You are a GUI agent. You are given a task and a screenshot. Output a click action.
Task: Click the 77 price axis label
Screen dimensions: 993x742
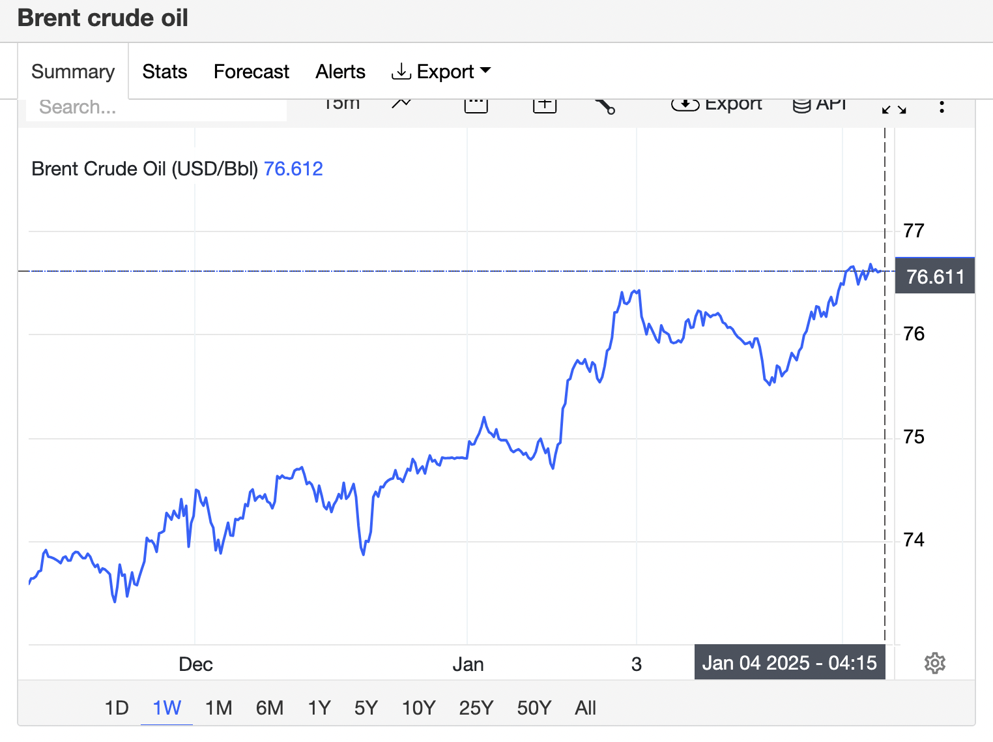914,230
